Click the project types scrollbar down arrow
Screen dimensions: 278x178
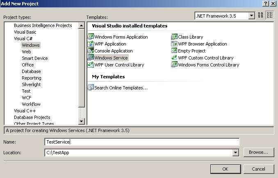81,121
